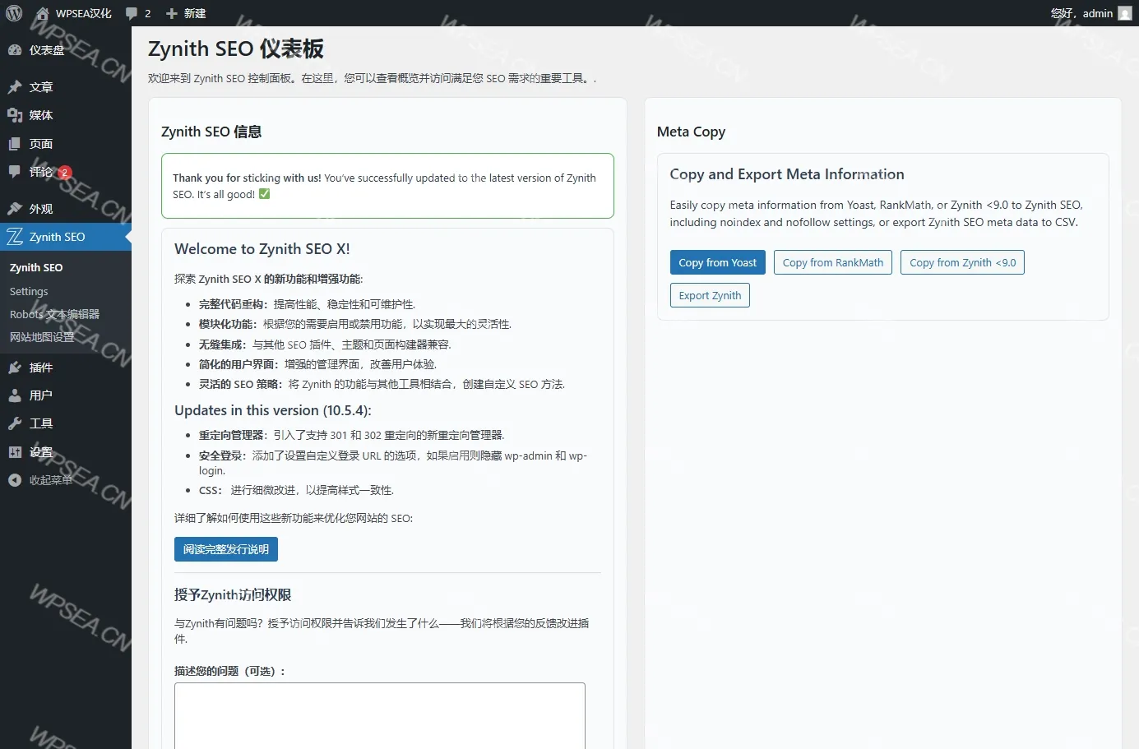Image resolution: width=1139 pixels, height=749 pixels.
Task: Click the 安全登录 bullet item
Action: 393,463
